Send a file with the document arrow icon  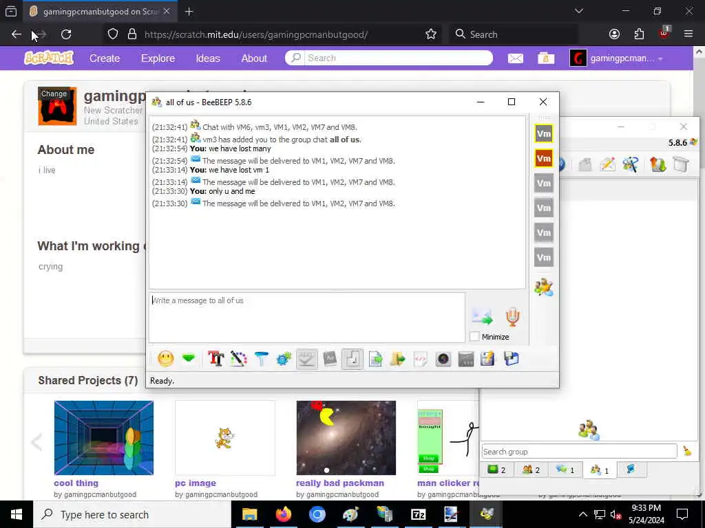(x=375, y=359)
